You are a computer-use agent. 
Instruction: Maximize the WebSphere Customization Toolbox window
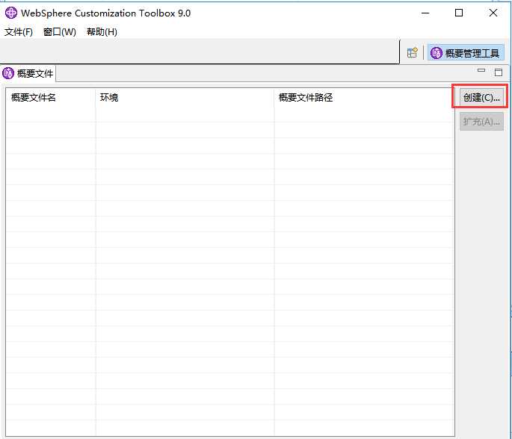[459, 13]
